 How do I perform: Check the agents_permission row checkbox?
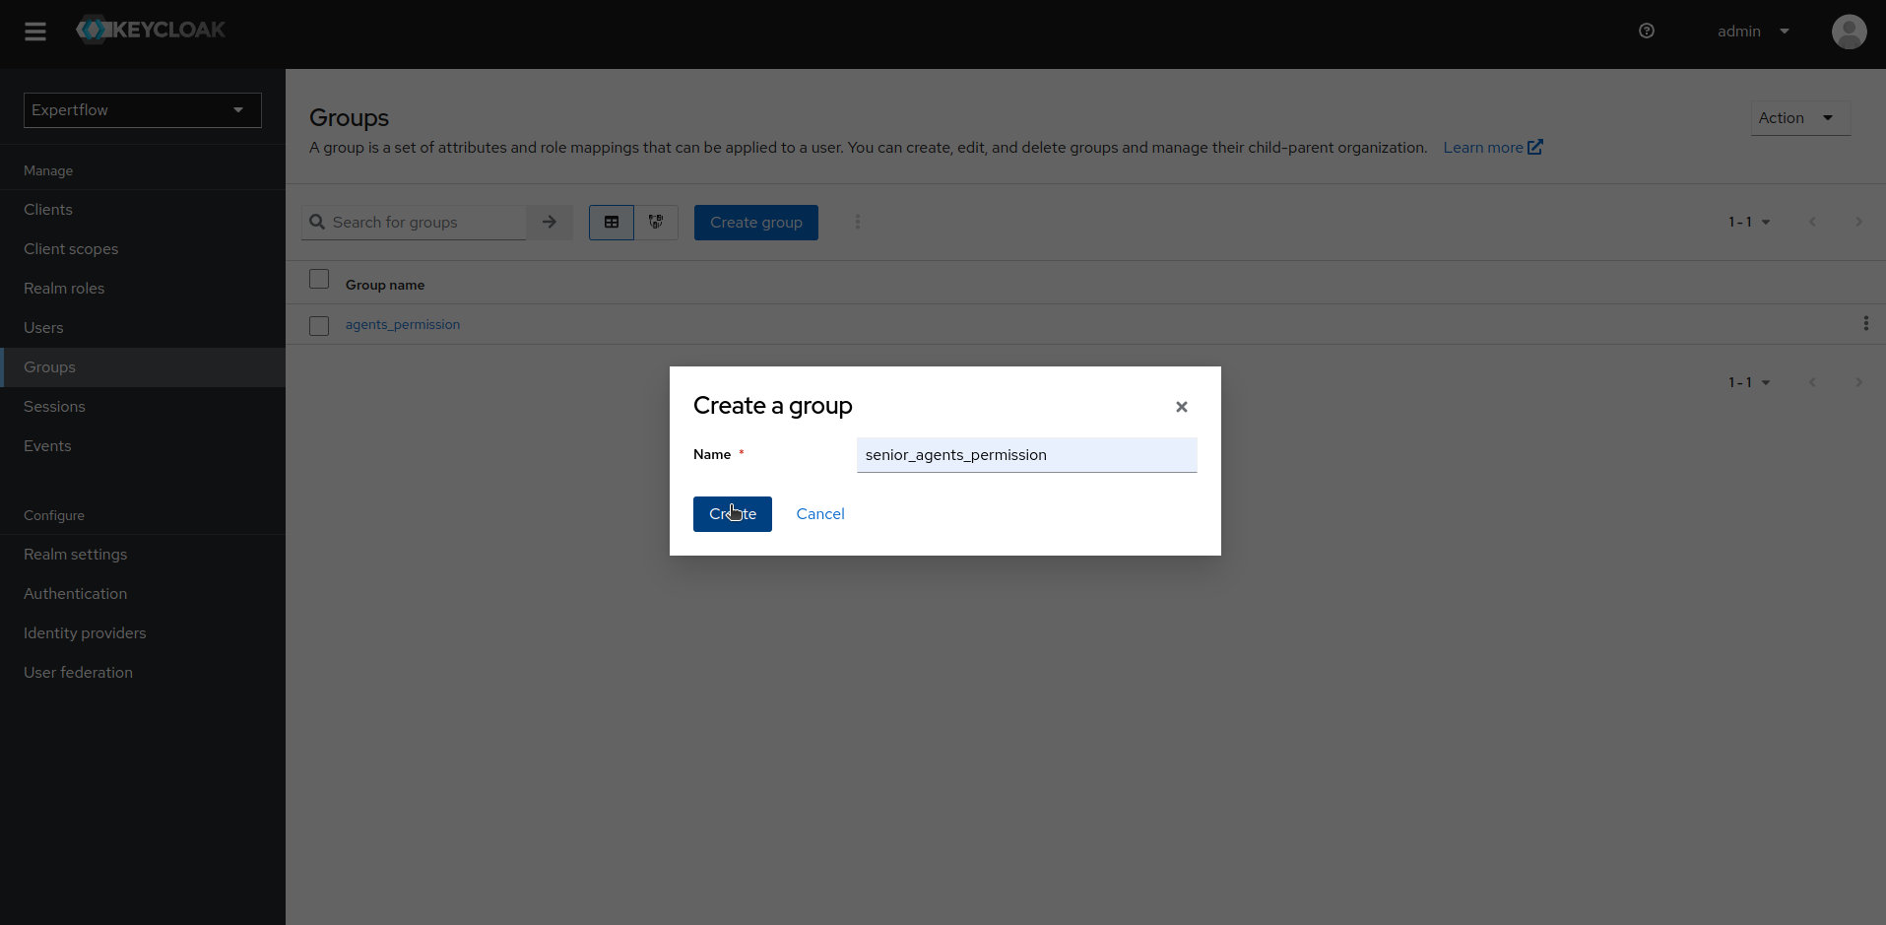pos(318,325)
